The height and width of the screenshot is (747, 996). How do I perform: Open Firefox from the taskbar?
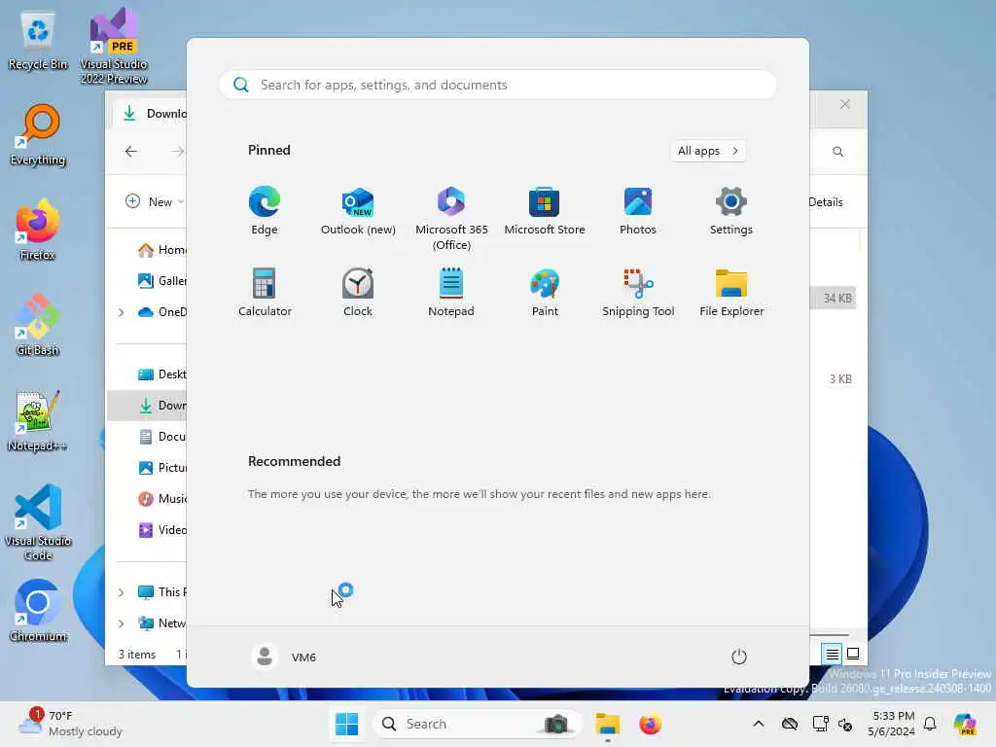click(650, 724)
